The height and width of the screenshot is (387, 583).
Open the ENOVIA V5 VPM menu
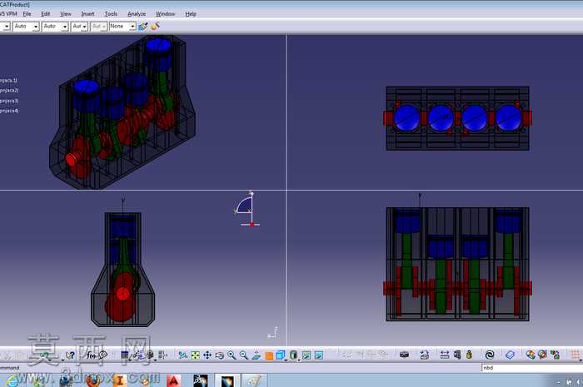(8, 14)
